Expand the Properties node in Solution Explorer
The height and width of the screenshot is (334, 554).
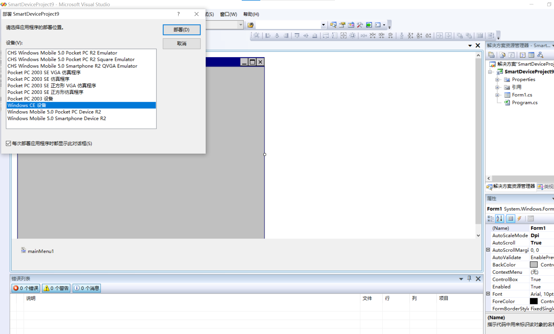point(497,79)
